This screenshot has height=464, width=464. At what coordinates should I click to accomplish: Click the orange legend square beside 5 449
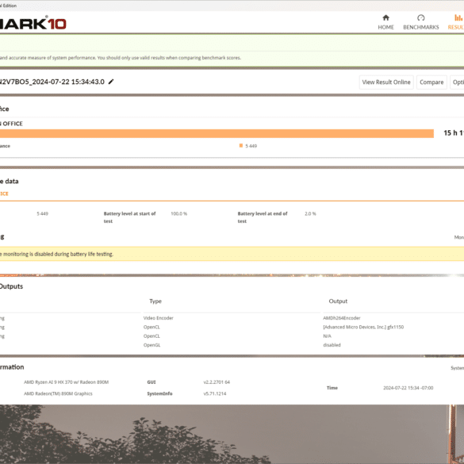241,146
